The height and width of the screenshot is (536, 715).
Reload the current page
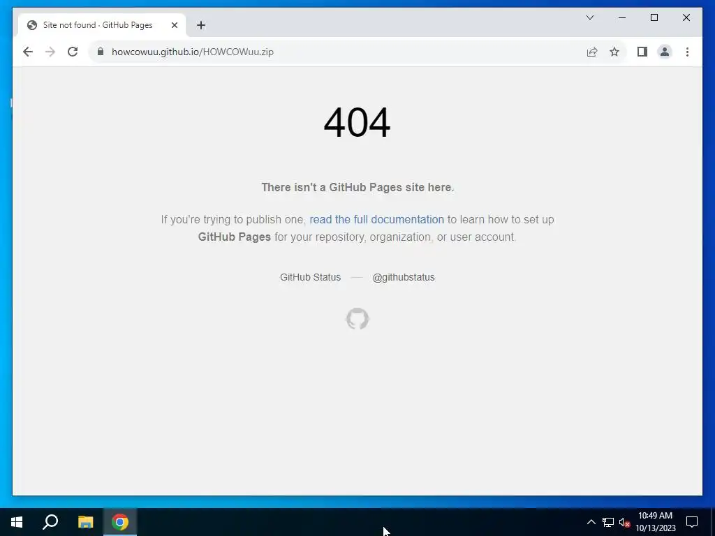pos(73,52)
